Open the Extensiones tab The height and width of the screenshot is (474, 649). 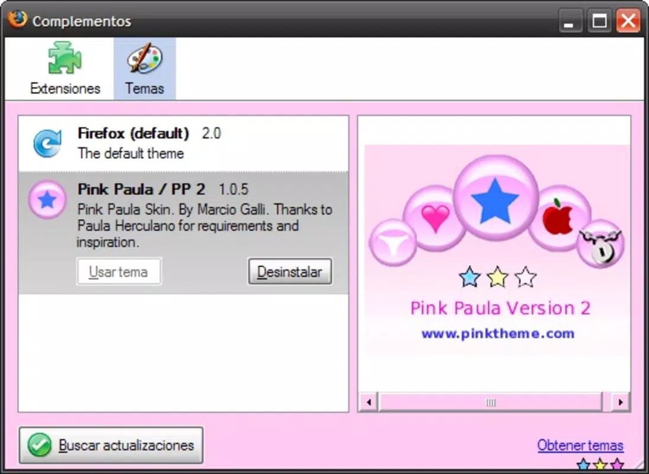[65, 69]
